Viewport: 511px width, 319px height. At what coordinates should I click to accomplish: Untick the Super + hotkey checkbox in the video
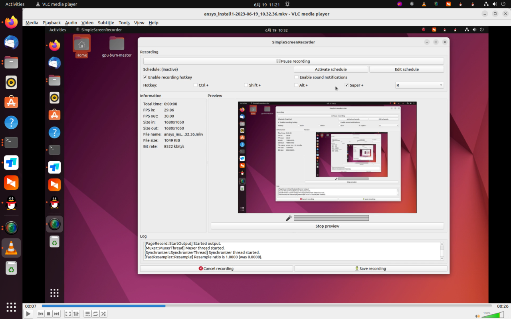coord(347,85)
